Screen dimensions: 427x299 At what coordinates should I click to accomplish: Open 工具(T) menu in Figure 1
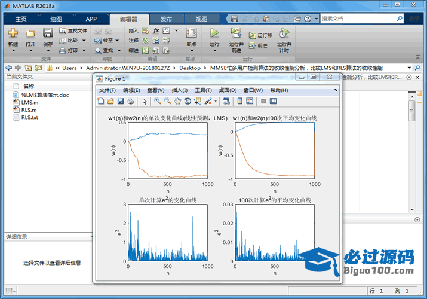coord(204,90)
